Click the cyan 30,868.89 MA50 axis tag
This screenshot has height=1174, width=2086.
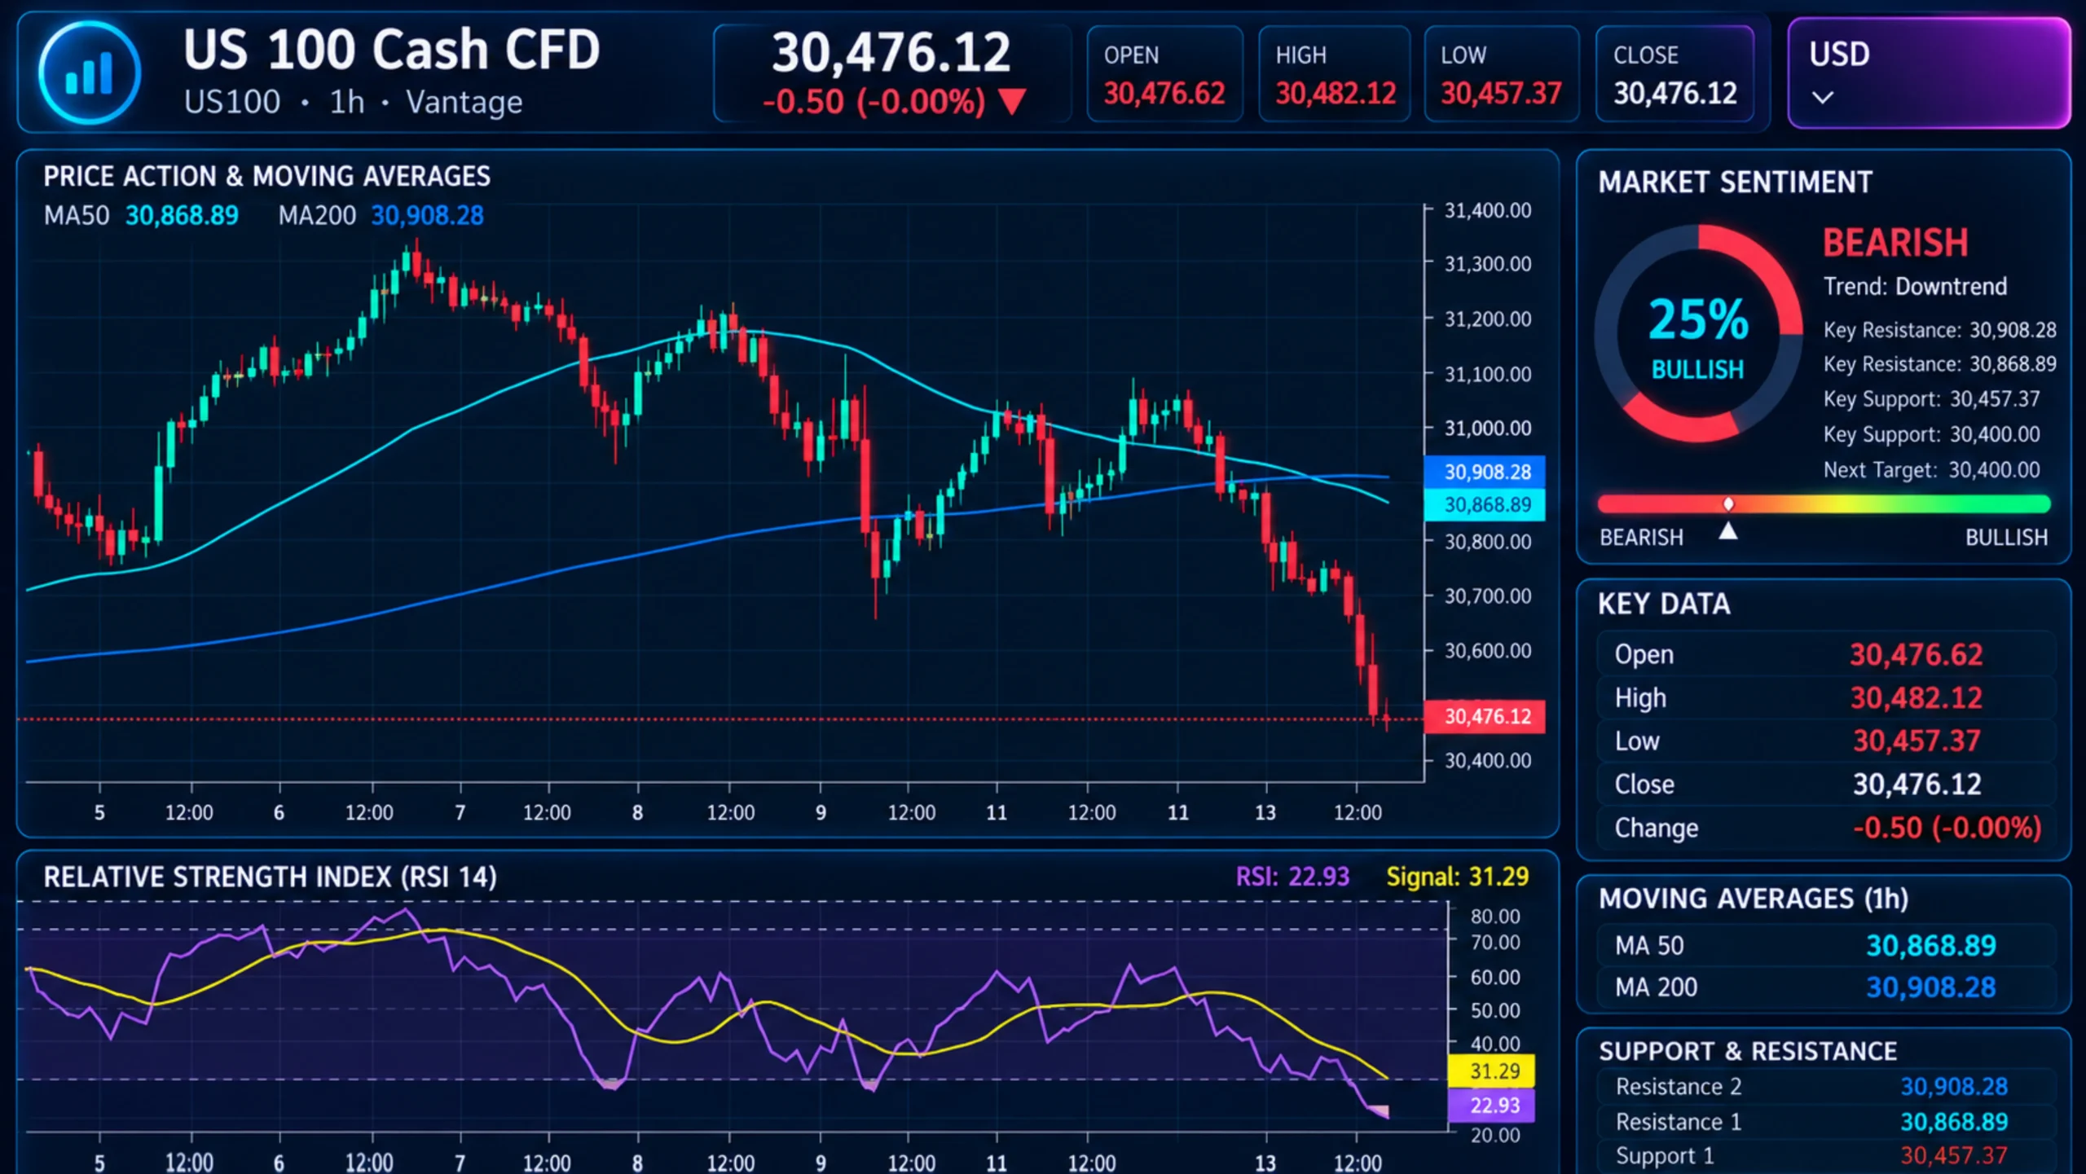pos(1485,505)
